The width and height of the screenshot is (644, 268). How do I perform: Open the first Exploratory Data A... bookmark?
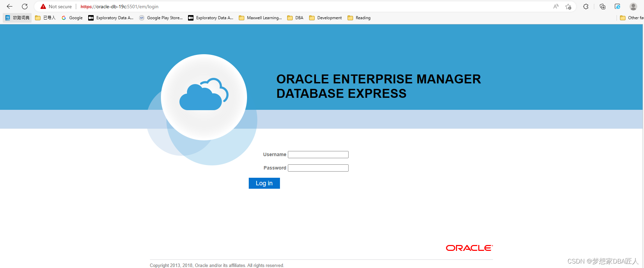pos(111,18)
